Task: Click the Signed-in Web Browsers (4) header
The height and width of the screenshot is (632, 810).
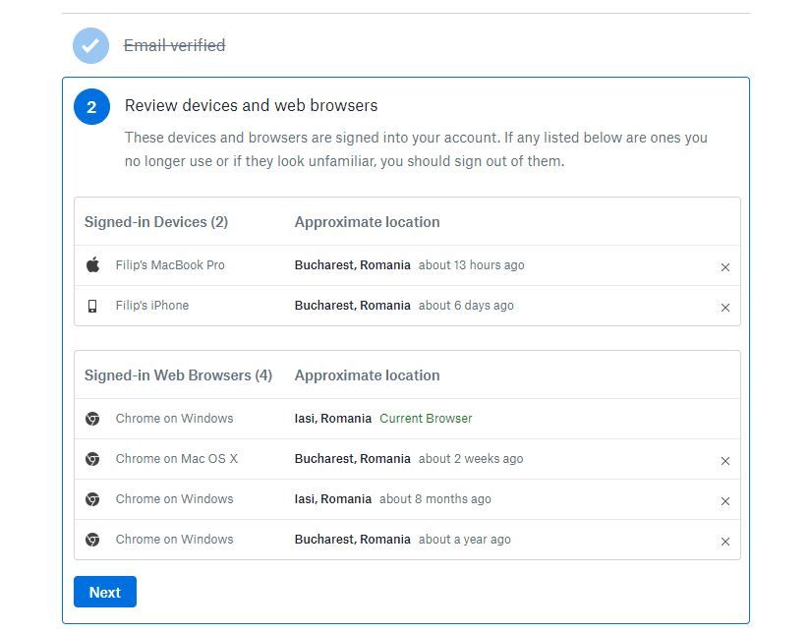Action: (x=178, y=375)
